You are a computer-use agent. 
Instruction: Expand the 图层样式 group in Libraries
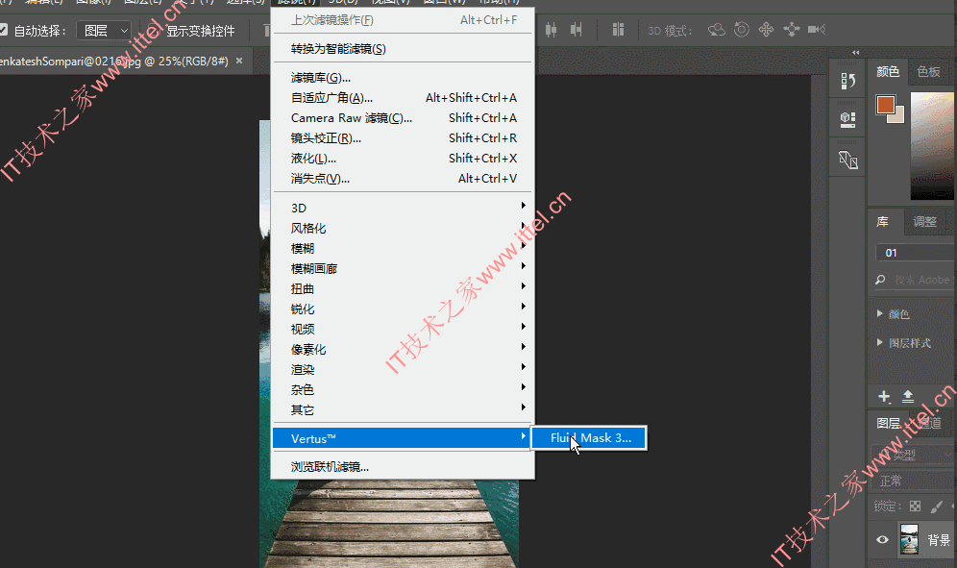(x=879, y=343)
